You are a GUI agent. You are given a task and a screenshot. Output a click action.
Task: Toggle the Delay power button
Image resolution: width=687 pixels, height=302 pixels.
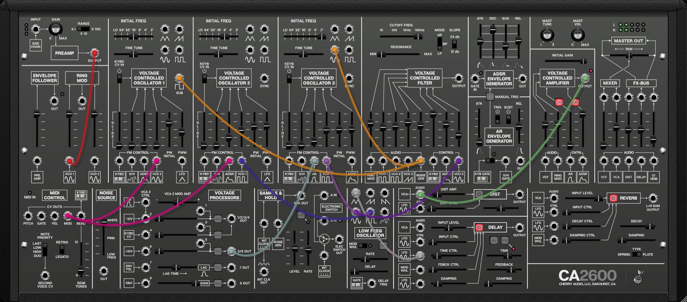click(x=479, y=227)
